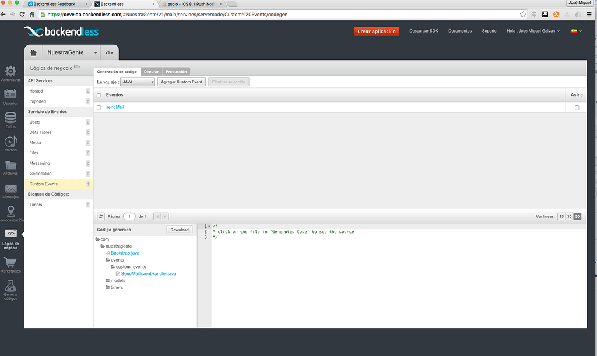Click the refresh icon next to Página
The width and height of the screenshot is (597, 356).
tap(101, 216)
